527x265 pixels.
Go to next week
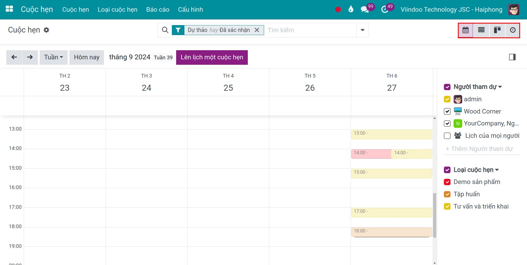point(30,57)
